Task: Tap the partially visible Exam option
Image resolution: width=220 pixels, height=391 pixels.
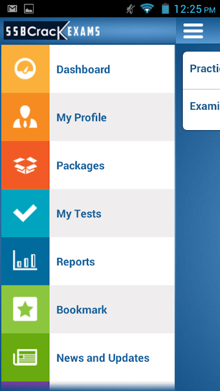Action: [201, 110]
